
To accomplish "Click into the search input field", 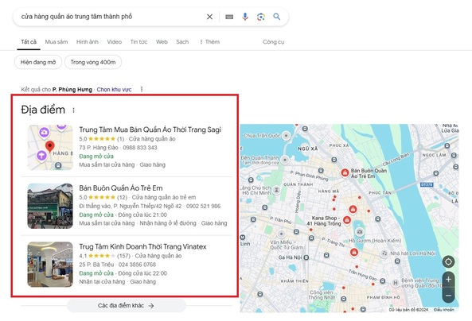I will [111, 17].
